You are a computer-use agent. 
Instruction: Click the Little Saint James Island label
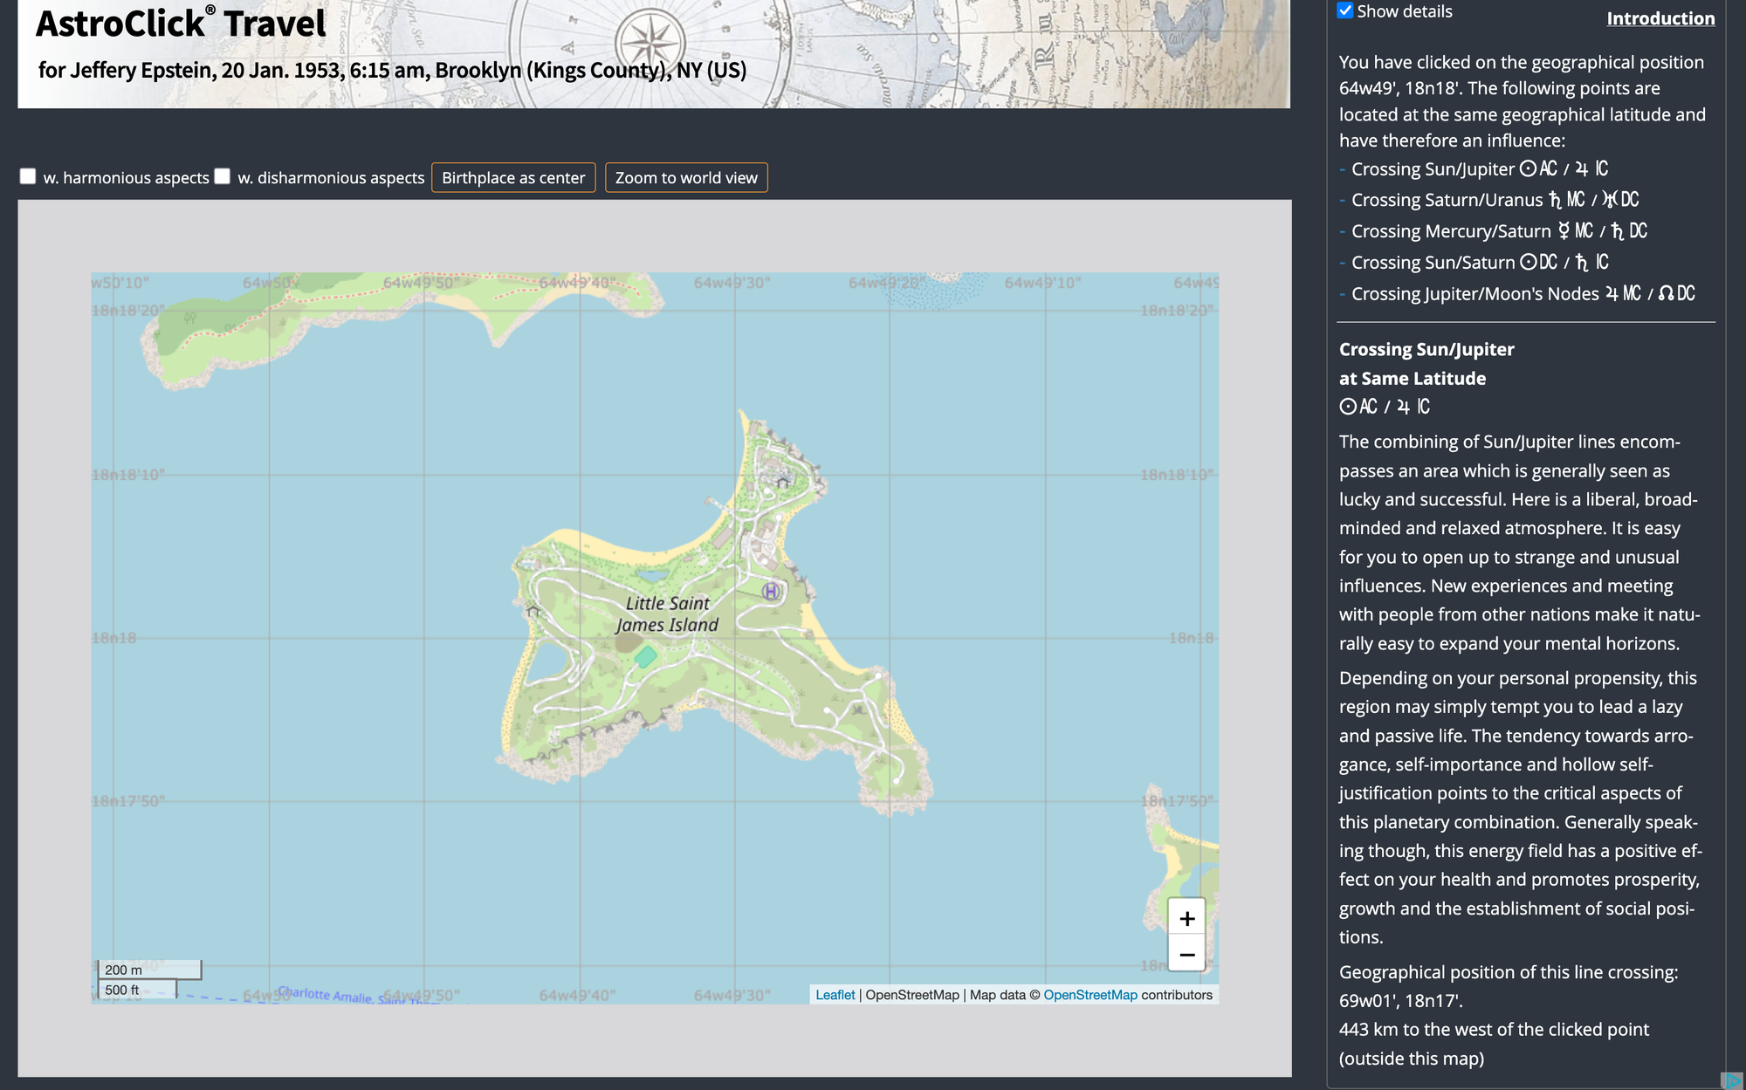click(668, 614)
